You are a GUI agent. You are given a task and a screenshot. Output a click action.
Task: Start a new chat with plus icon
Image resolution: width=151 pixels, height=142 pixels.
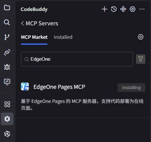[104, 9]
